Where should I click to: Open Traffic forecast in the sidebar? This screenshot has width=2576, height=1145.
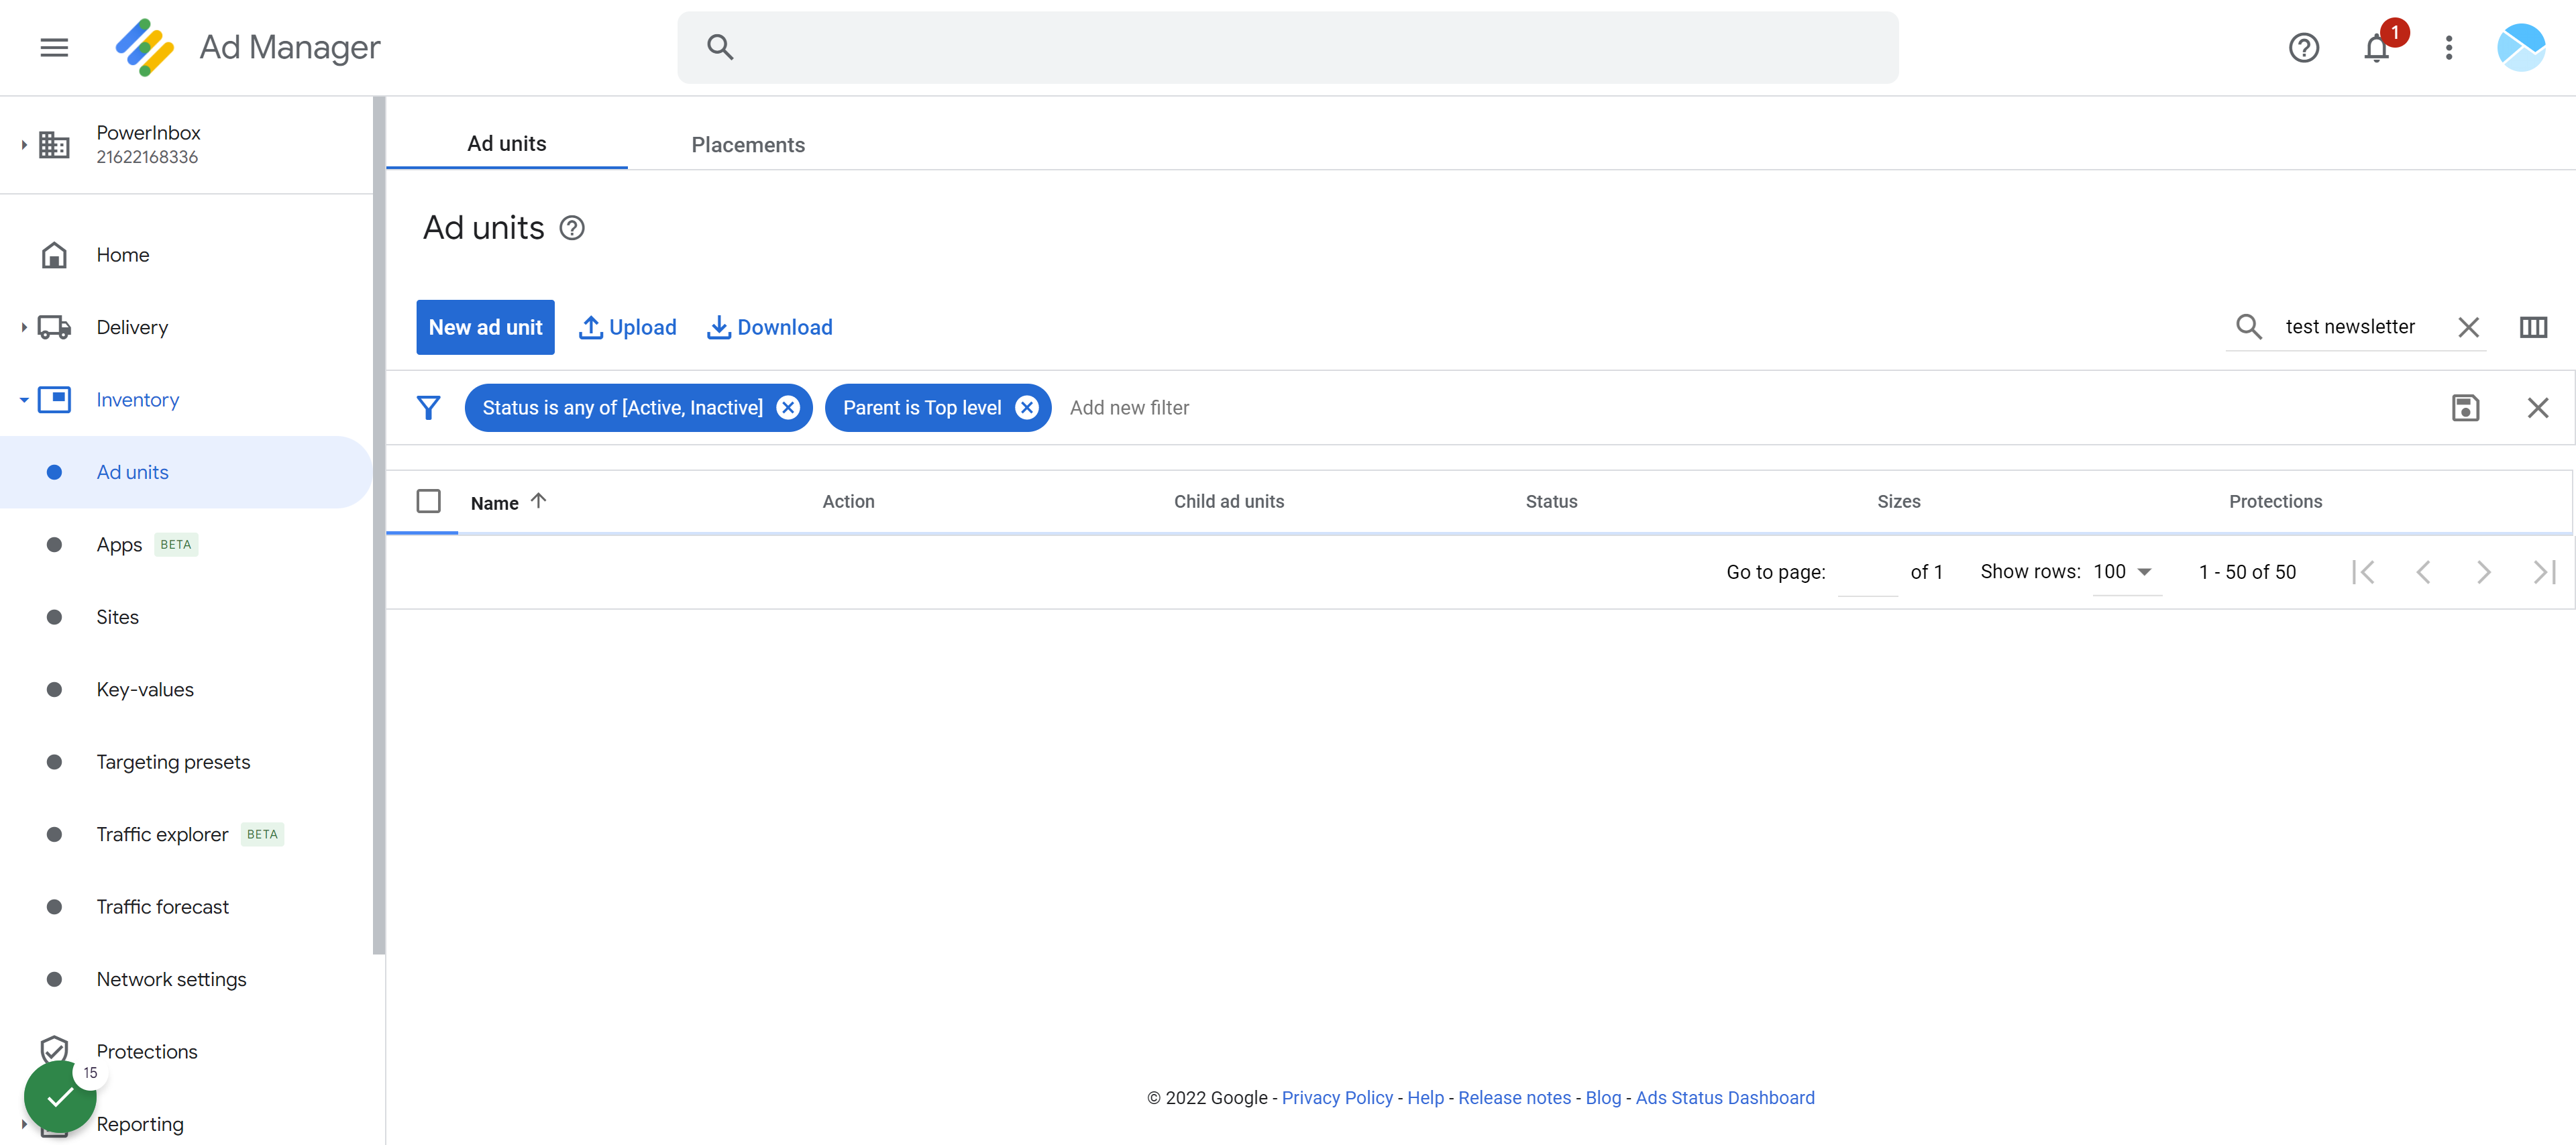coord(162,906)
